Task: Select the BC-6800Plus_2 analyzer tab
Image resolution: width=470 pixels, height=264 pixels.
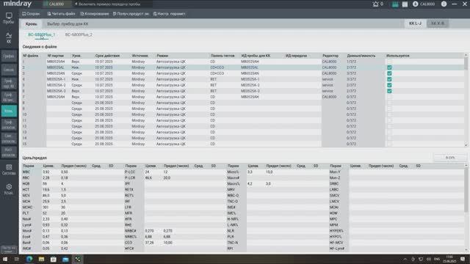Action: (79, 34)
